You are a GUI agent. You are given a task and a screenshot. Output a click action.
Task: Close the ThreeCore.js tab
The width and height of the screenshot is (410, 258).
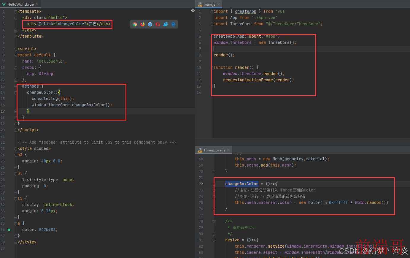click(x=228, y=150)
